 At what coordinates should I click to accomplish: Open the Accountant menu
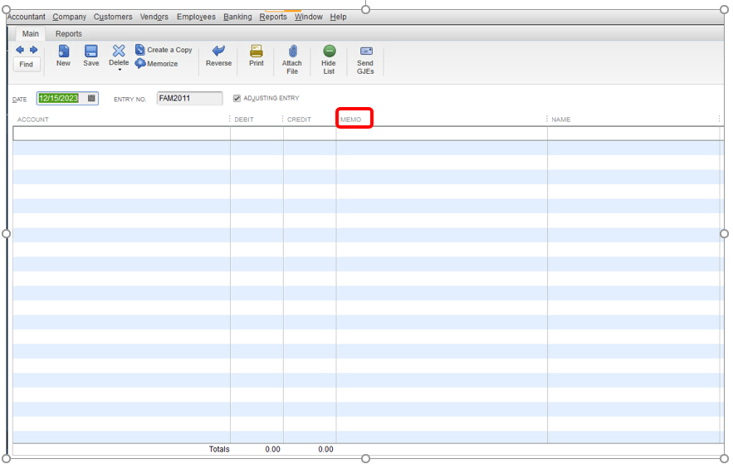click(x=27, y=17)
